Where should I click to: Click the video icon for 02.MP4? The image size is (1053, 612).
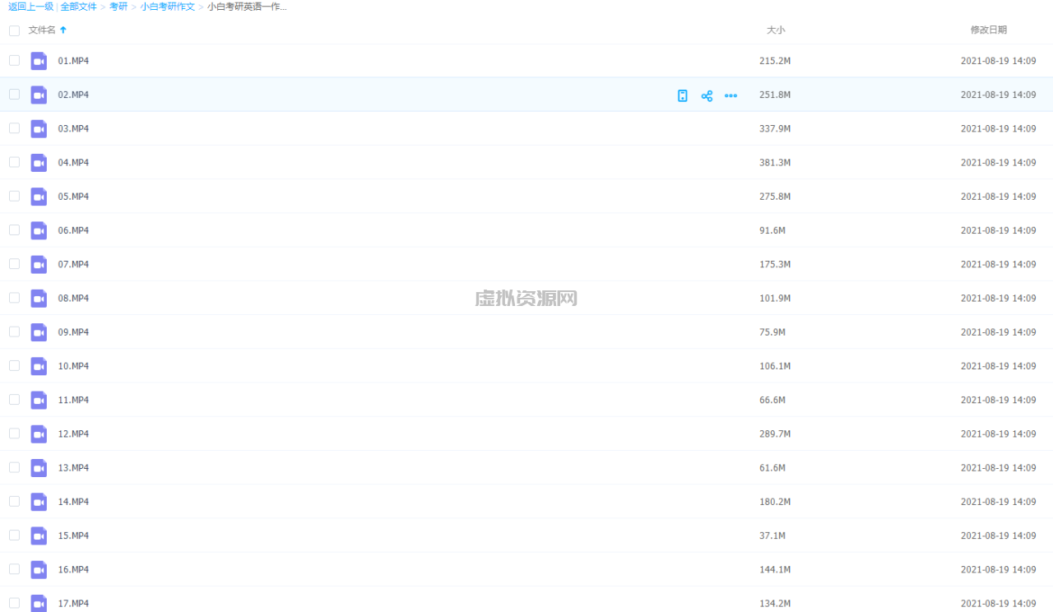click(39, 95)
